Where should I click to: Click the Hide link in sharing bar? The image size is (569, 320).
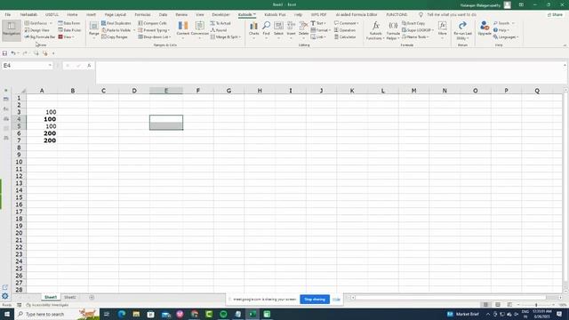click(x=336, y=300)
